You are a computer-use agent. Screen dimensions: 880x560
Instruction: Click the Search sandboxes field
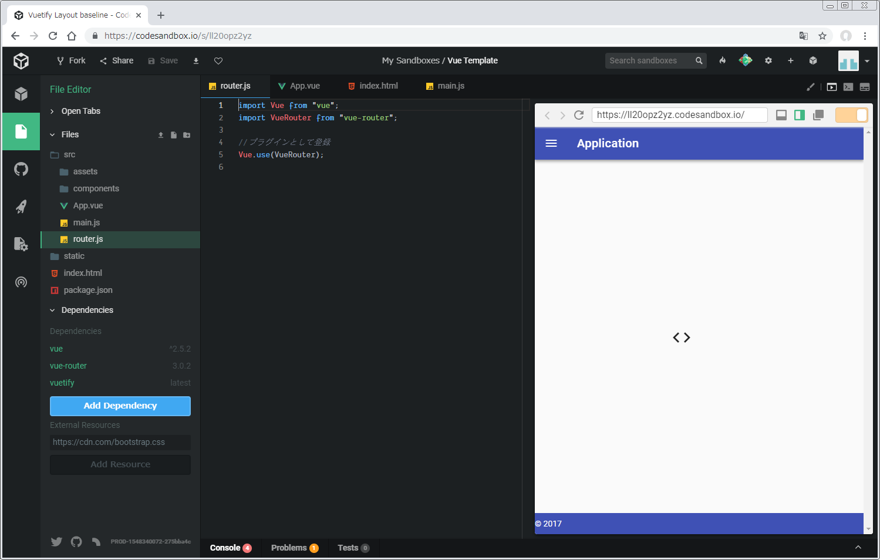click(650, 61)
